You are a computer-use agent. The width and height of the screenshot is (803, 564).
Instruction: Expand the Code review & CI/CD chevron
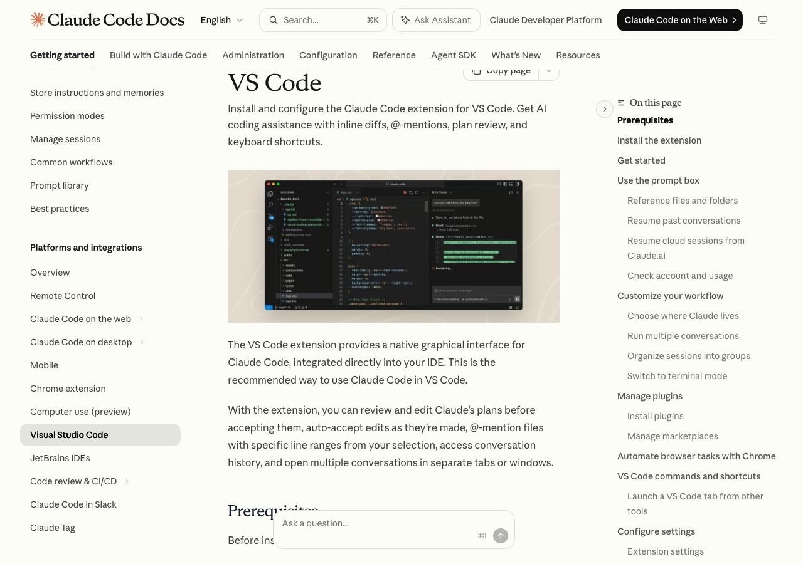pos(127,481)
